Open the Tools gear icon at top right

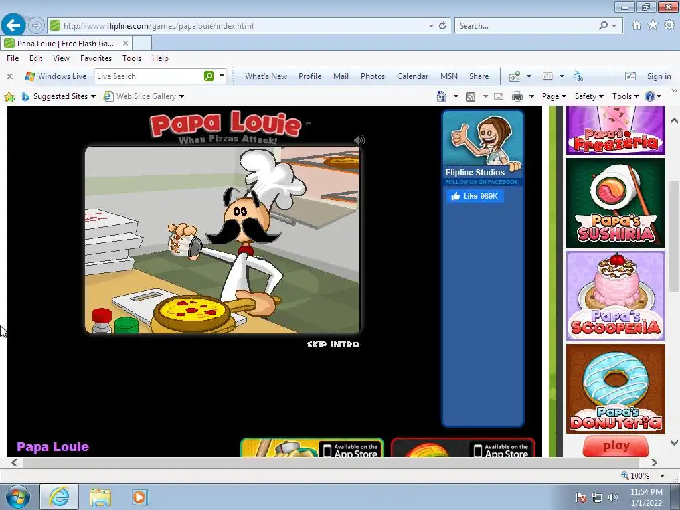coord(669,25)
